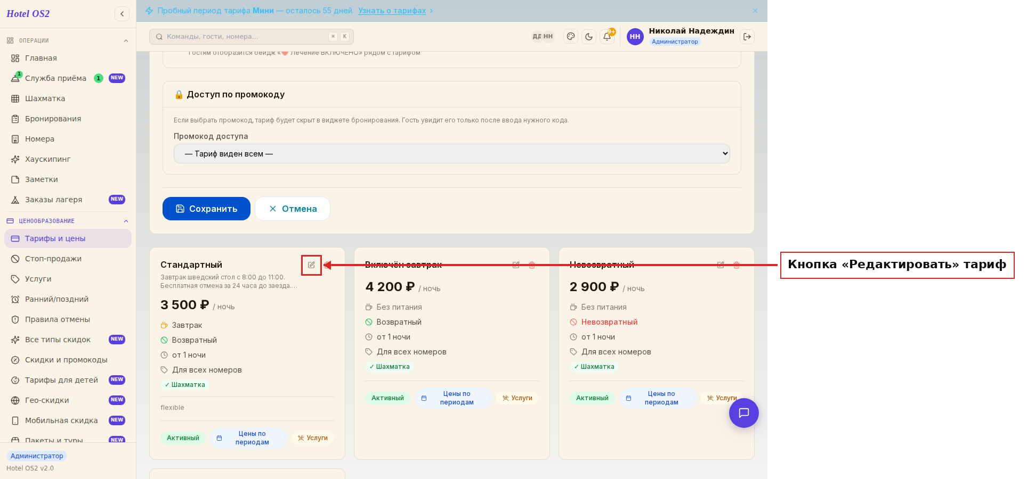Click the red Невозвратный condition label
Screen dimensions: 1027x479
click(609, 322)
